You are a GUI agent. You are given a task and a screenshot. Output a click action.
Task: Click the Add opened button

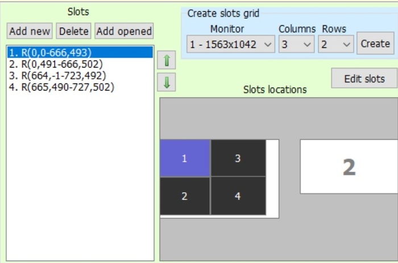[x=124, y=31]
